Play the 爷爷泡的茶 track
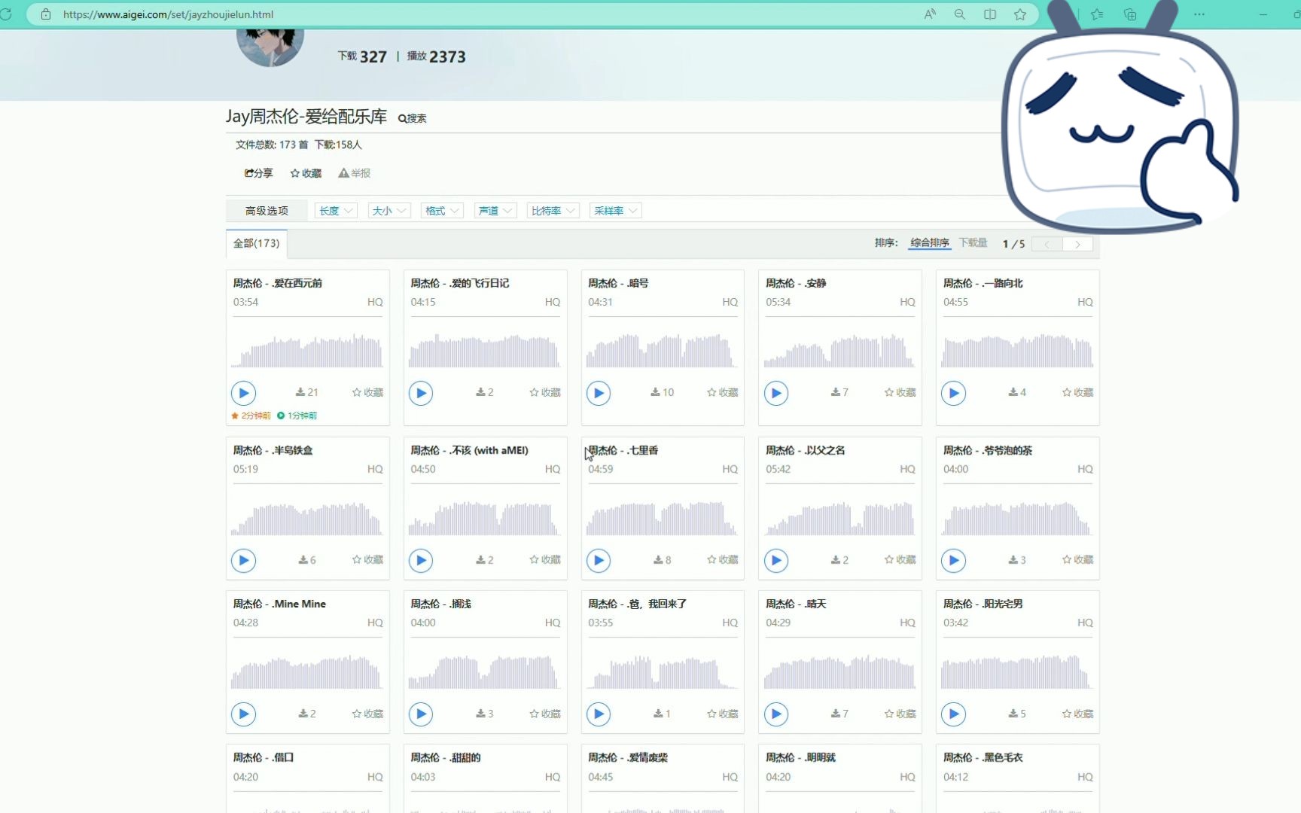This screenshot has height=813, width=1301. click(x=954, y=560)
